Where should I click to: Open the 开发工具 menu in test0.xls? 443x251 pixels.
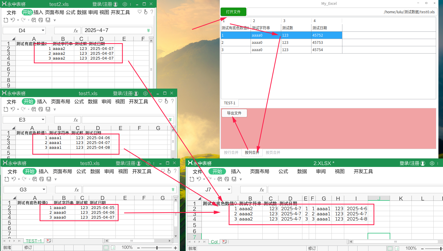tap(142, 171)
